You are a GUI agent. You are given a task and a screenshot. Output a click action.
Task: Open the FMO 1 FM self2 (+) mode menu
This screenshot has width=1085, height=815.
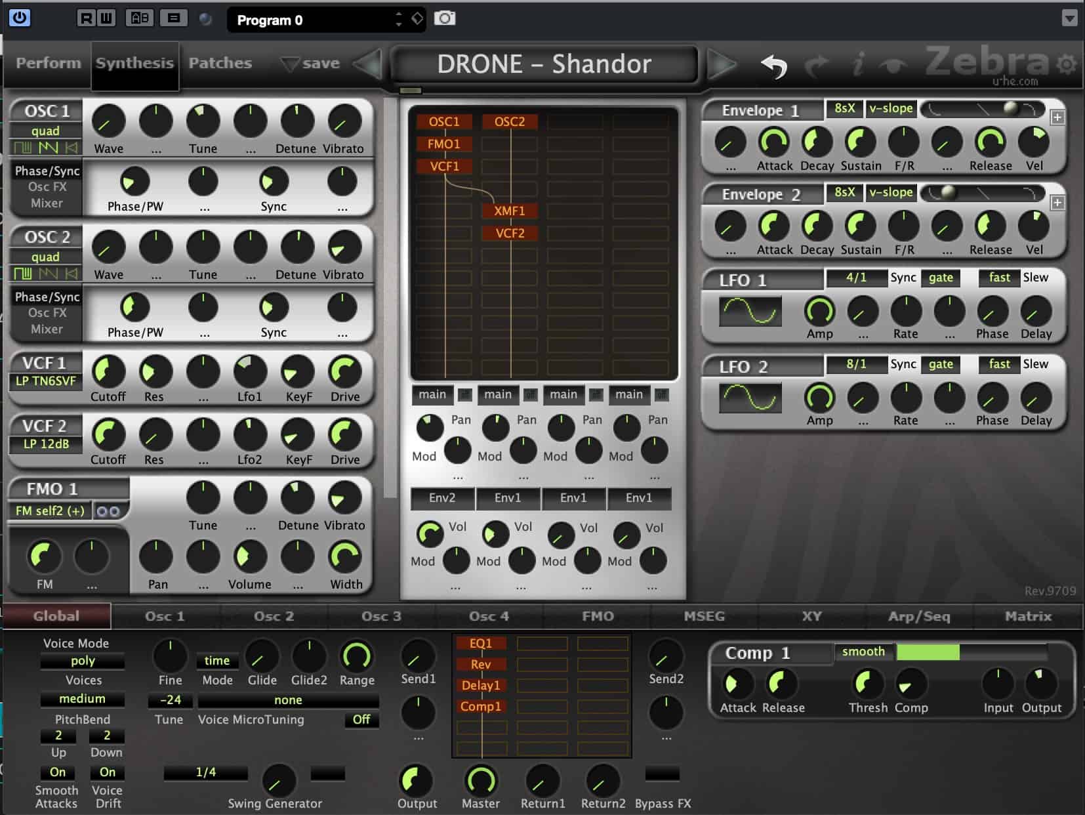coord(50,511)
